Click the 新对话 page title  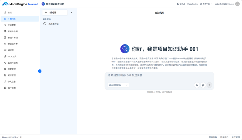[x=159, y=13]
